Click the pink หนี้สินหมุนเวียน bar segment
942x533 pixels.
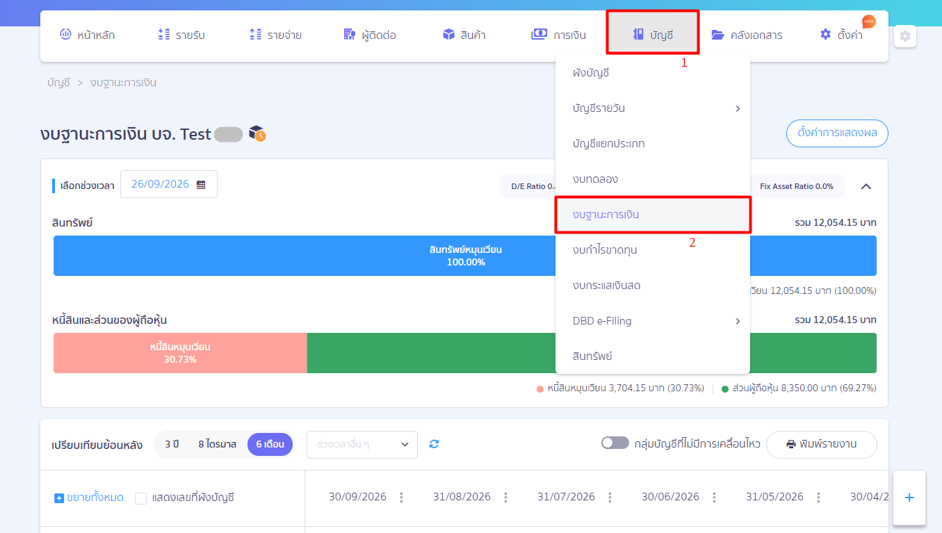coord(180,353)
